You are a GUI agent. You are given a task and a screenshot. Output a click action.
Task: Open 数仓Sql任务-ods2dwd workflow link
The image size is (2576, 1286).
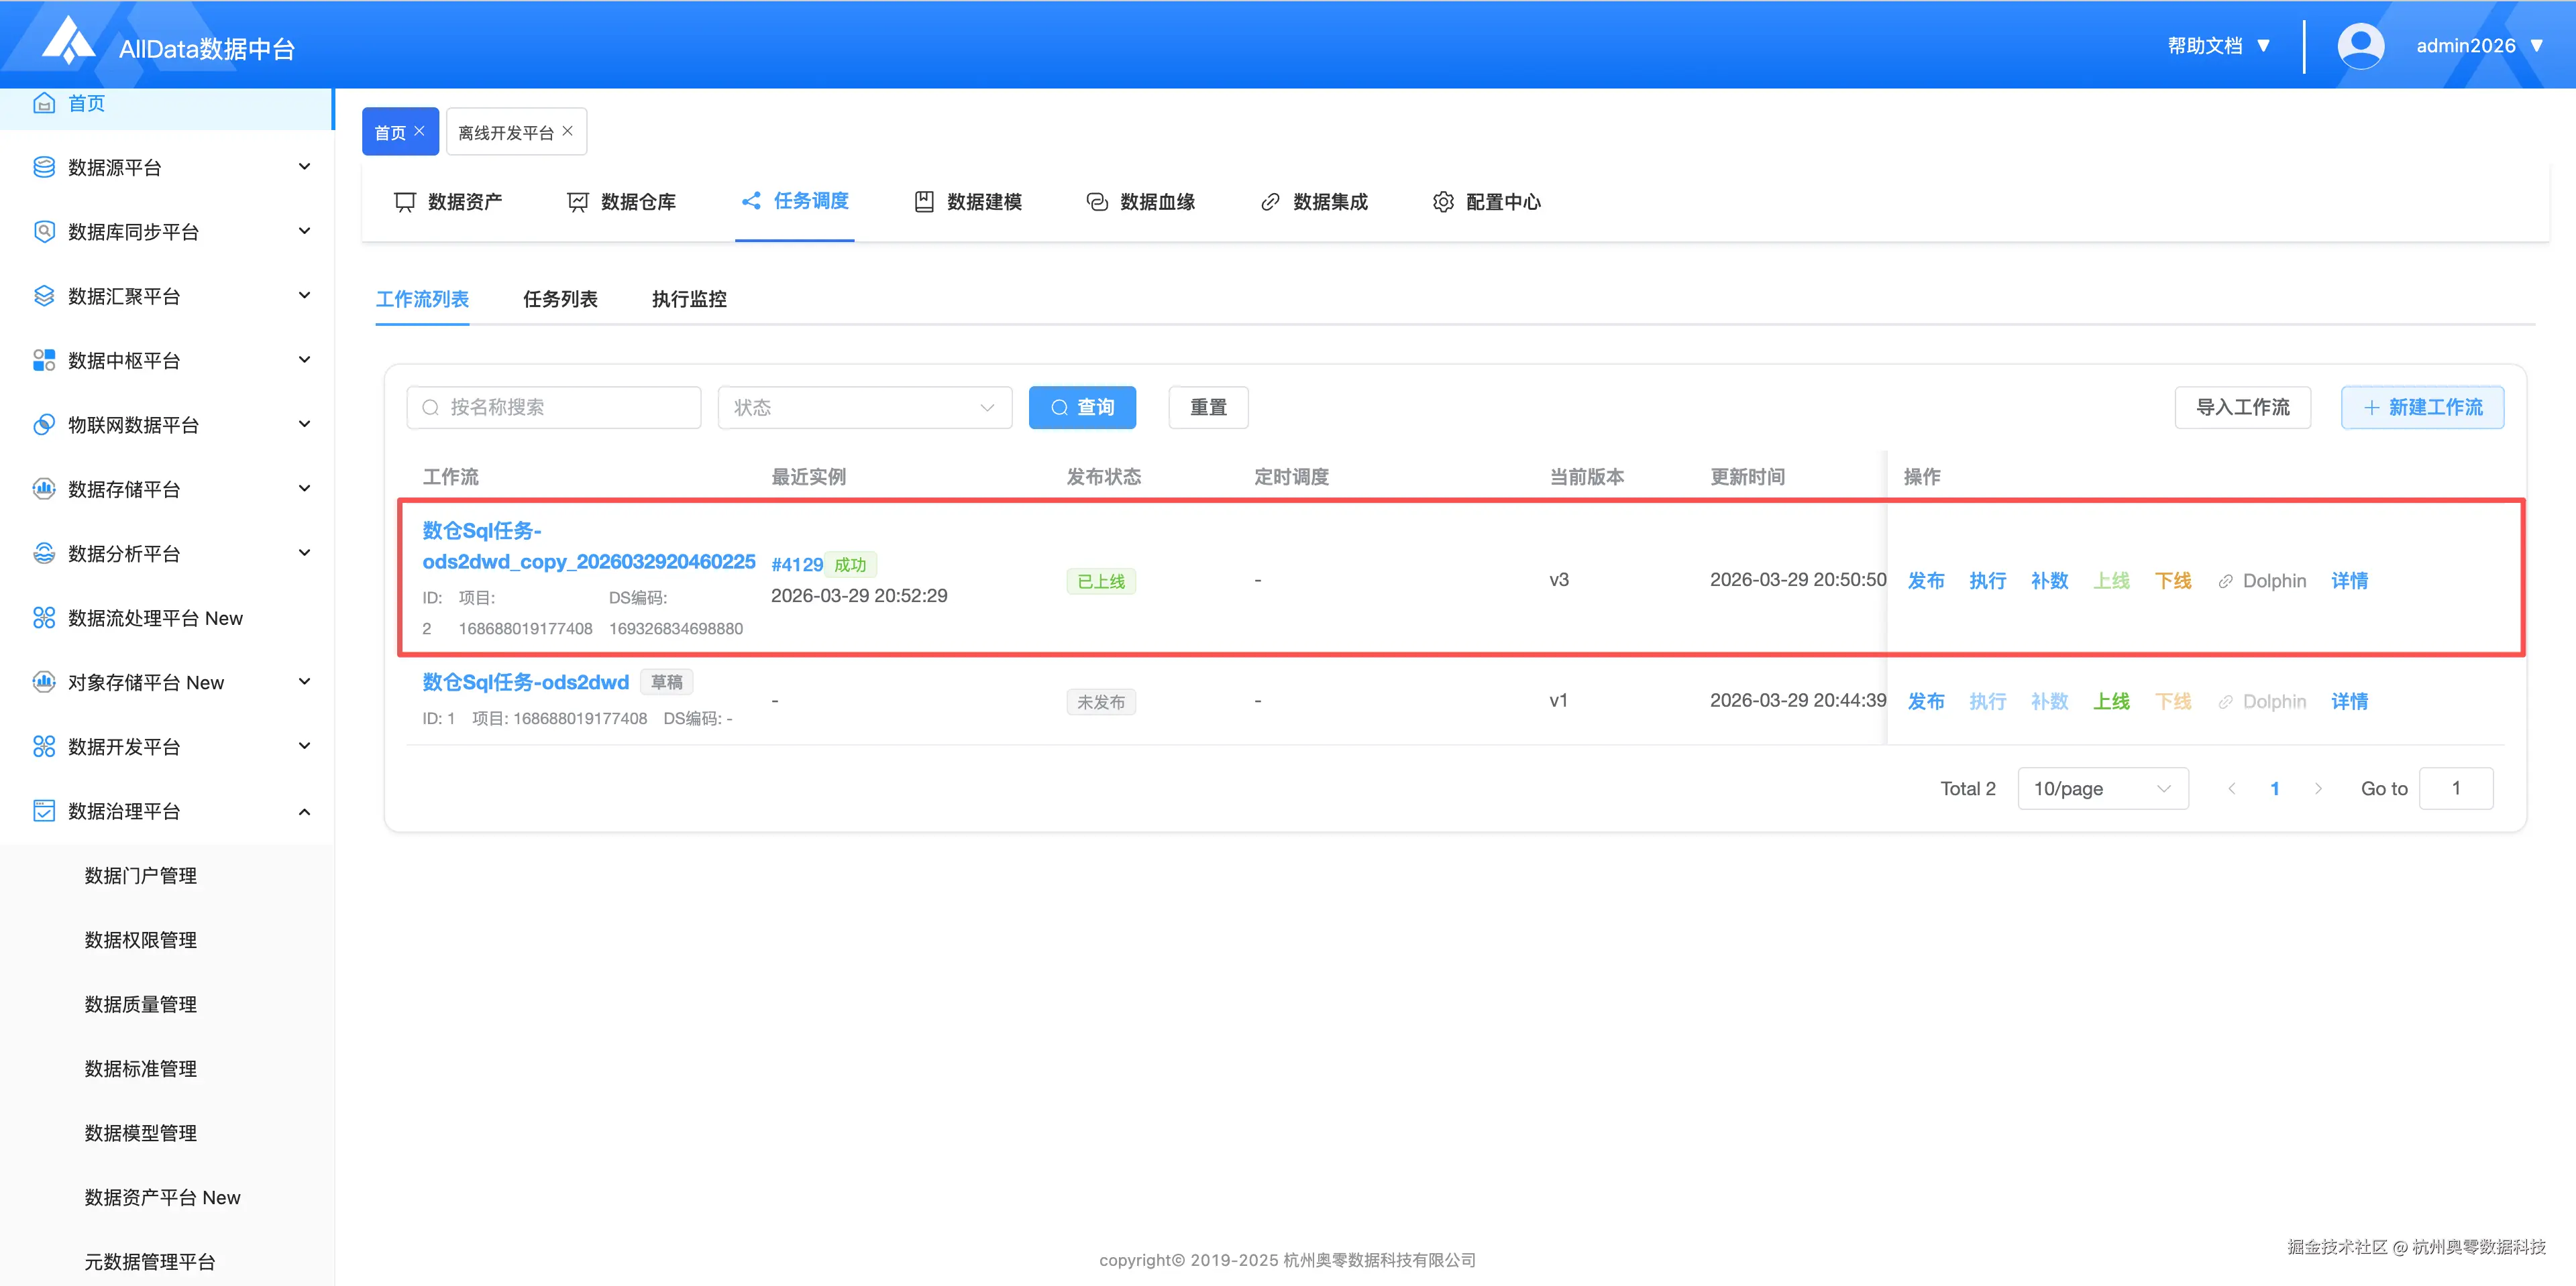tap(525, 683)
